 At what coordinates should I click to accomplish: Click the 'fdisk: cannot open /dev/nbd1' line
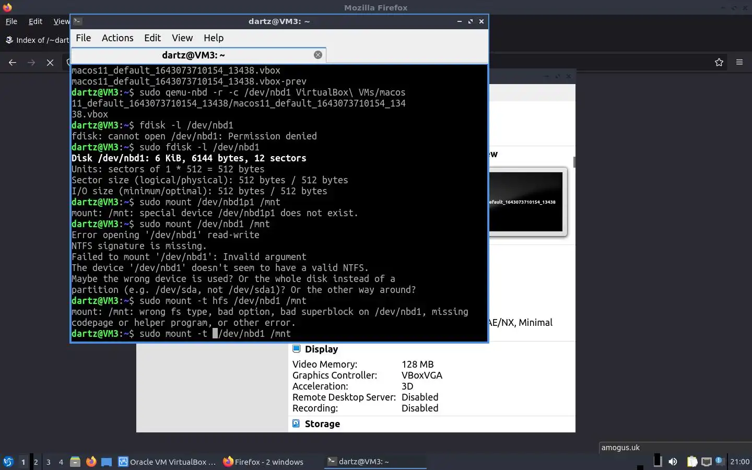point(194,136)
